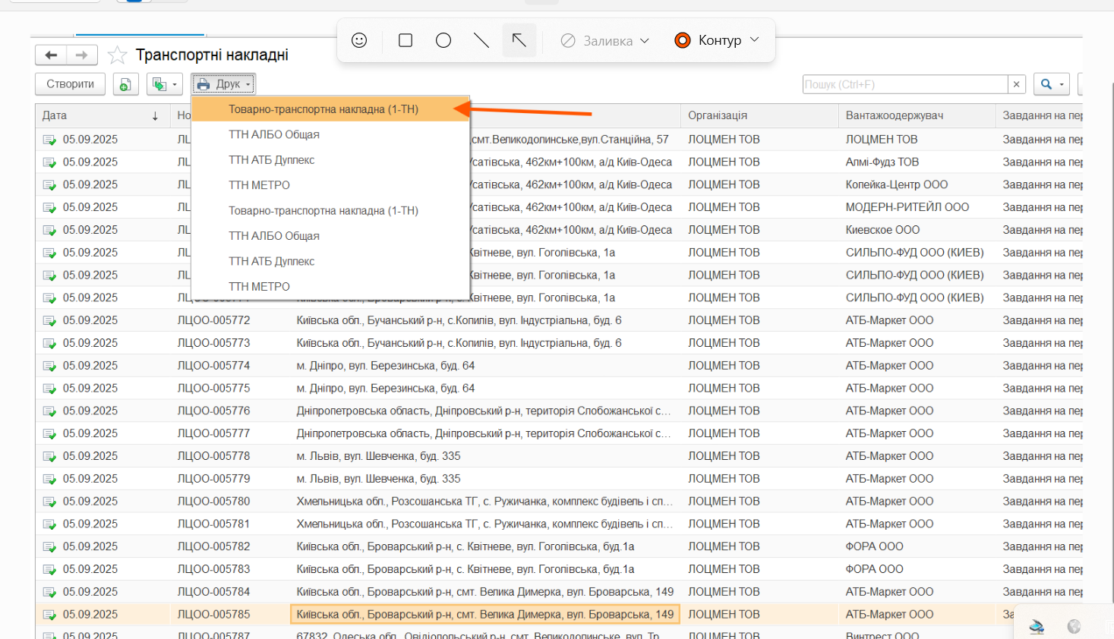Click consignee Алмі-Фудз ТОВ

tap(882, 162)
